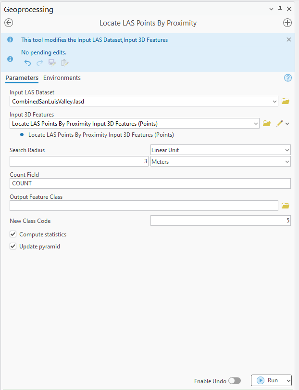The image size is (299, 390).
Task: Enable Undo using the toggle switch
Action: (235, 380)
